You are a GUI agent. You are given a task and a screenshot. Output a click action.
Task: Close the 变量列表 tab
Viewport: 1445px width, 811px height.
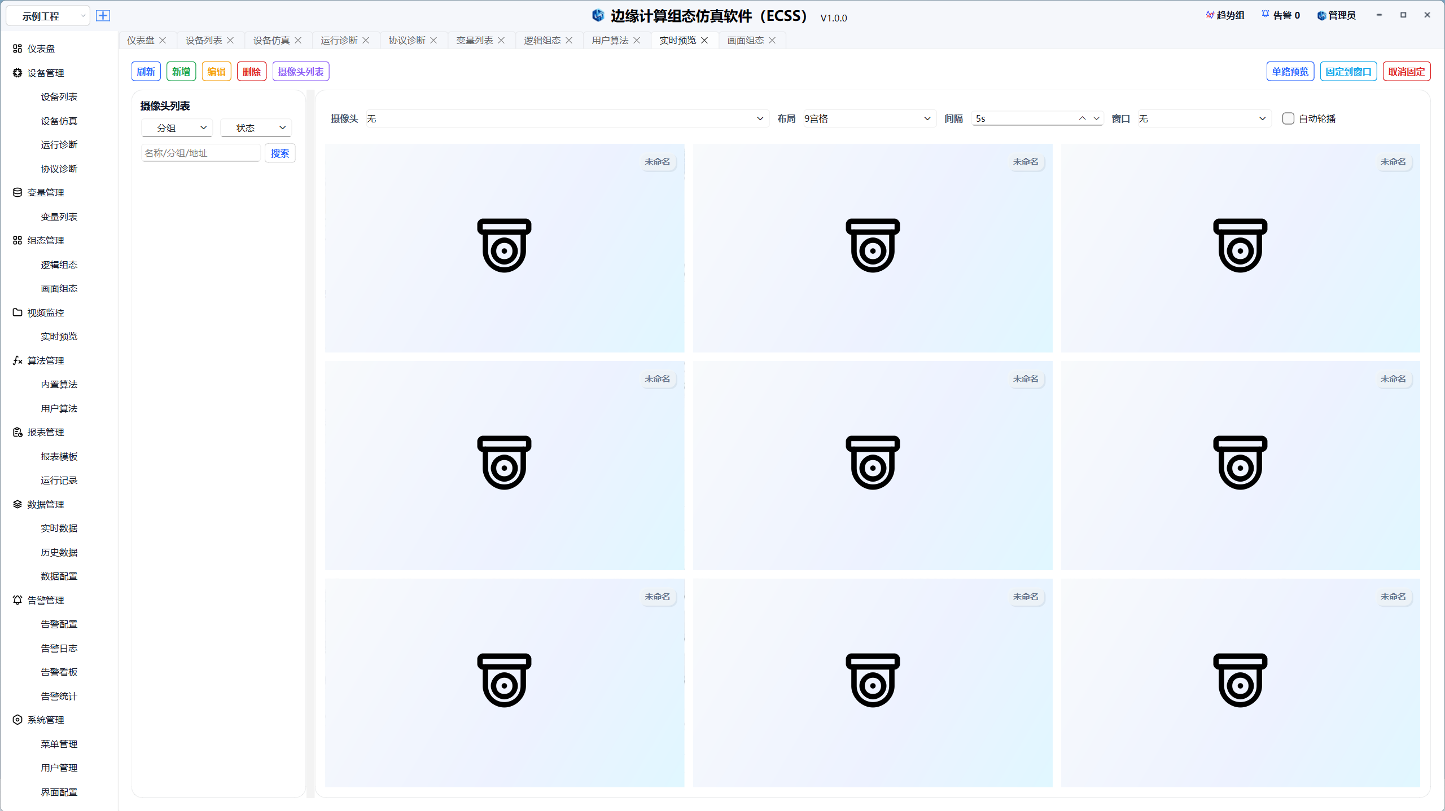(x=501, y=40)
